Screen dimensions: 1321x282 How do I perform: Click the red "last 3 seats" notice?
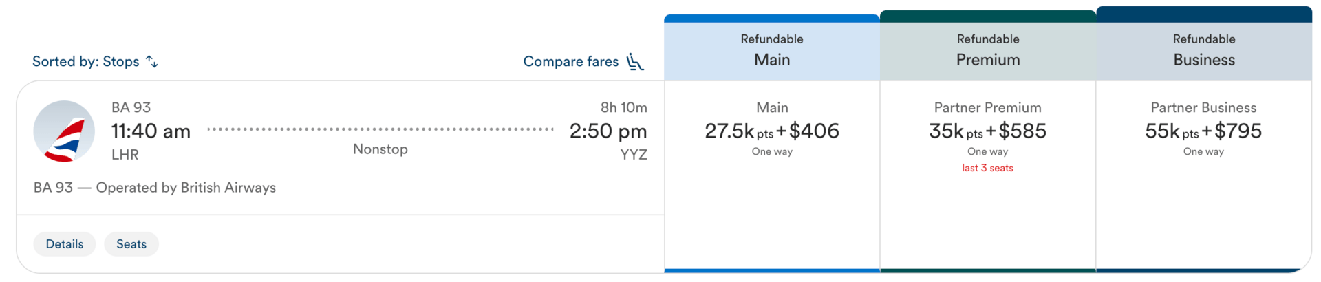tap(987, 168)
